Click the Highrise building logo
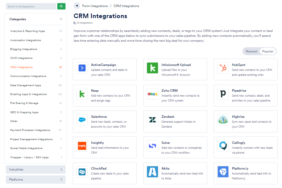 [223, 120]
